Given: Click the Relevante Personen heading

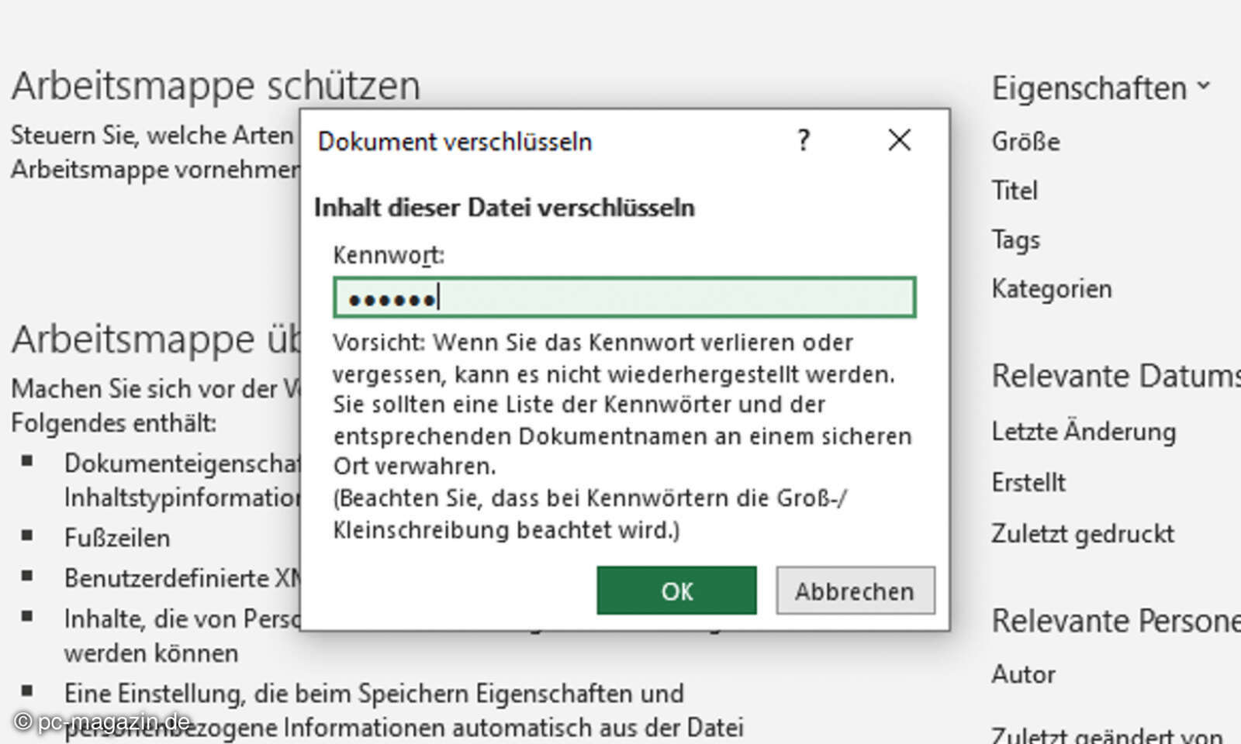Looking at the screenshot, I should 1115,621.
